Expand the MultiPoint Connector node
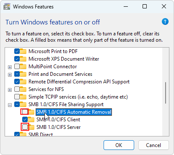The height and width of the screenshot is (155, 174). pos(10,67)
